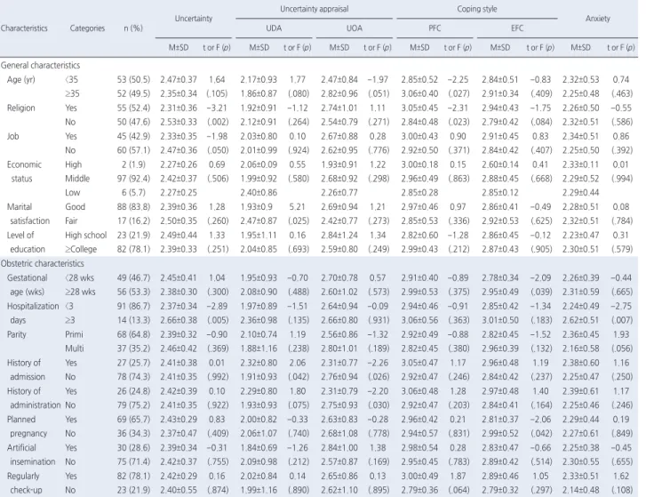
Task: Click the "2.84±1.24" UOA value
Action: pos(339,235)
